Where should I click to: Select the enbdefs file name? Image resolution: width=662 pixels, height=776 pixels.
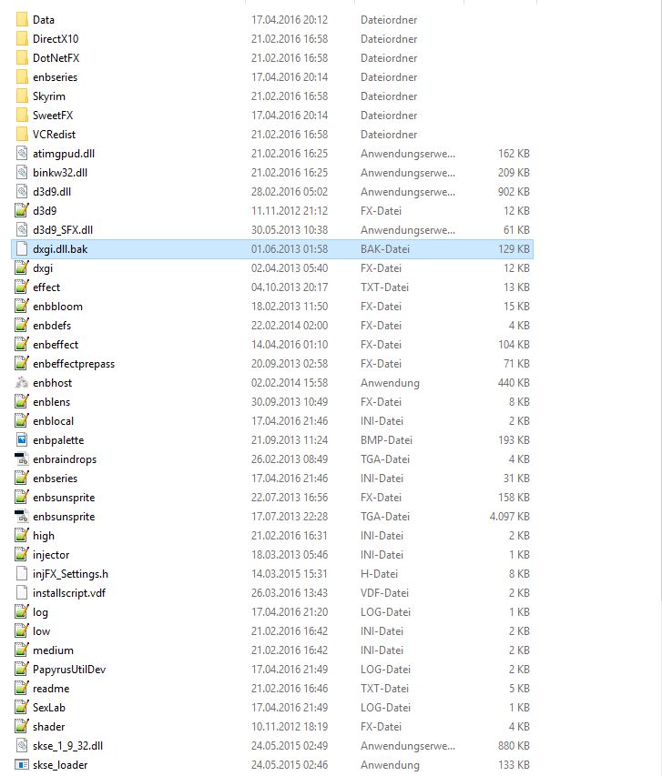52,326
